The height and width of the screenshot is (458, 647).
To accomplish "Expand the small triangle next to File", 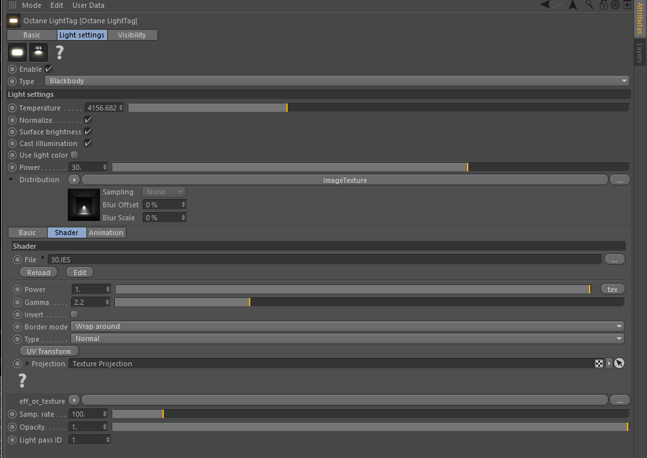I will click(43, 258).
